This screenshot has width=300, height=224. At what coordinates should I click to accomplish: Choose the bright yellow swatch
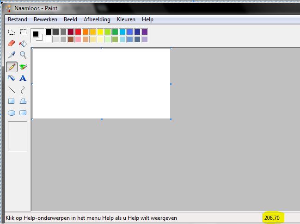click(x=100, y=32)
